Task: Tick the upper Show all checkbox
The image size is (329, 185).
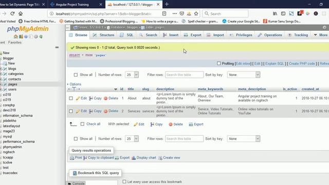Action: point(76,75)
